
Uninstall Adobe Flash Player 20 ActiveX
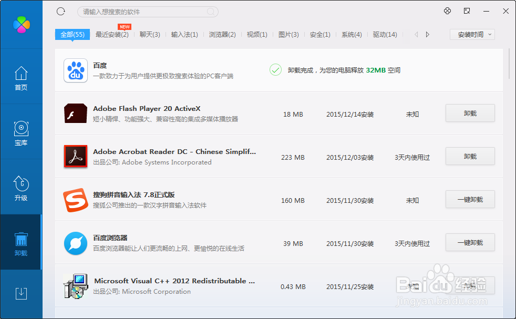(x=470, y=113)
